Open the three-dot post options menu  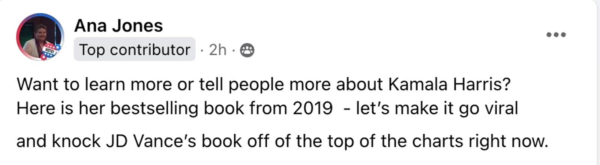556,35
